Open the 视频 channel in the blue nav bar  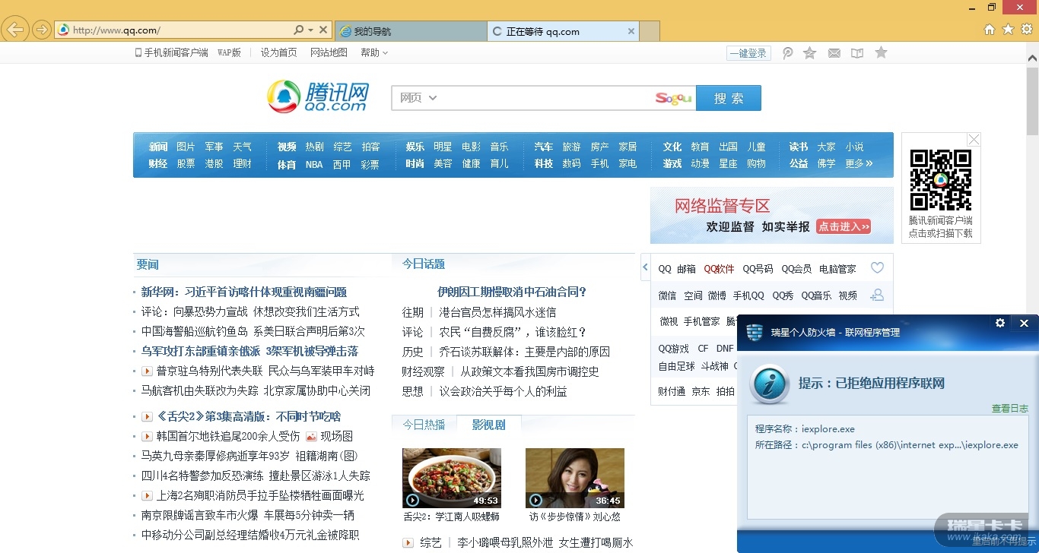pyautogui.click(x=287, y=147)
